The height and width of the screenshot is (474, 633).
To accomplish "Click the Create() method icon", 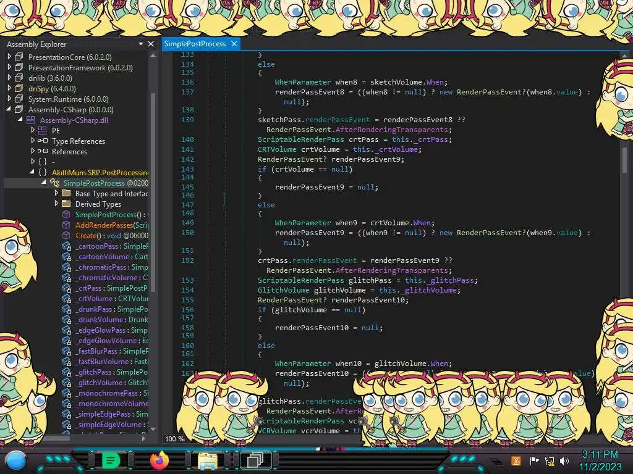I will 66,235.
